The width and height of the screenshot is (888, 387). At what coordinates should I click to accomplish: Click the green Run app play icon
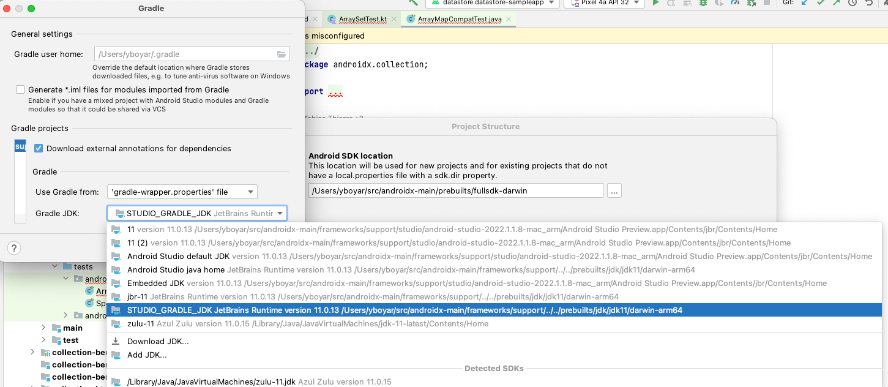pos(655,3)
